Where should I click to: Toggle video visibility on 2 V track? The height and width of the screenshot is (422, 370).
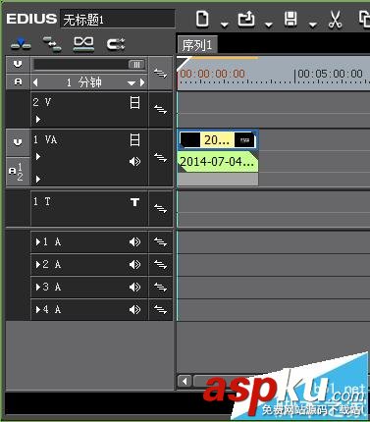coord(134,103)
